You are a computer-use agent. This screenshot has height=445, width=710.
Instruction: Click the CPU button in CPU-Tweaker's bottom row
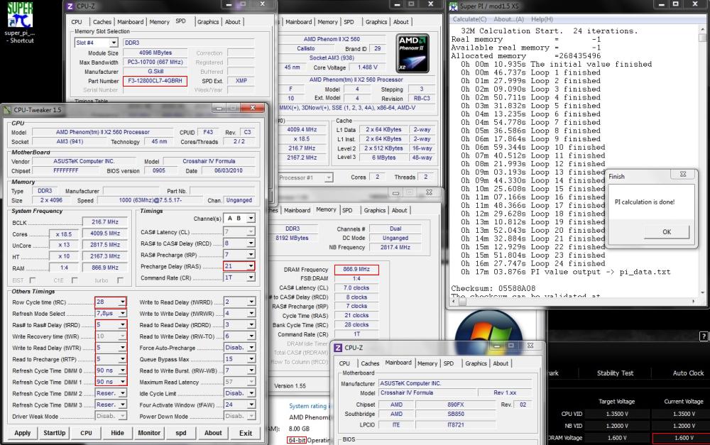click(86, 433)
